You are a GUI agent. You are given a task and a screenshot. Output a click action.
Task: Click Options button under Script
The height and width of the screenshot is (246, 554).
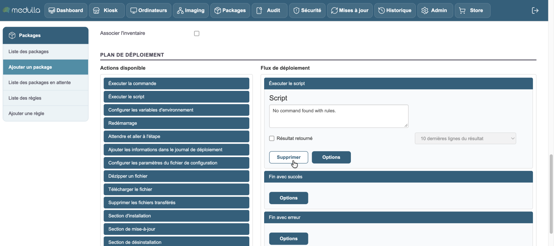331,157
